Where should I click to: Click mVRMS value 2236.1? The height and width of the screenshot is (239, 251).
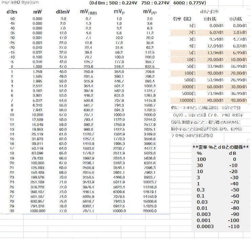(x=88, y=163)
